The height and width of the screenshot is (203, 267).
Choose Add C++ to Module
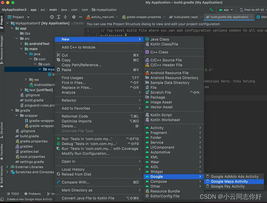tap(99, 47)
